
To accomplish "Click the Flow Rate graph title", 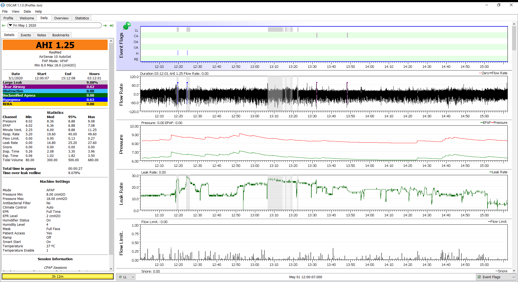I will click(x=121, y=94).
